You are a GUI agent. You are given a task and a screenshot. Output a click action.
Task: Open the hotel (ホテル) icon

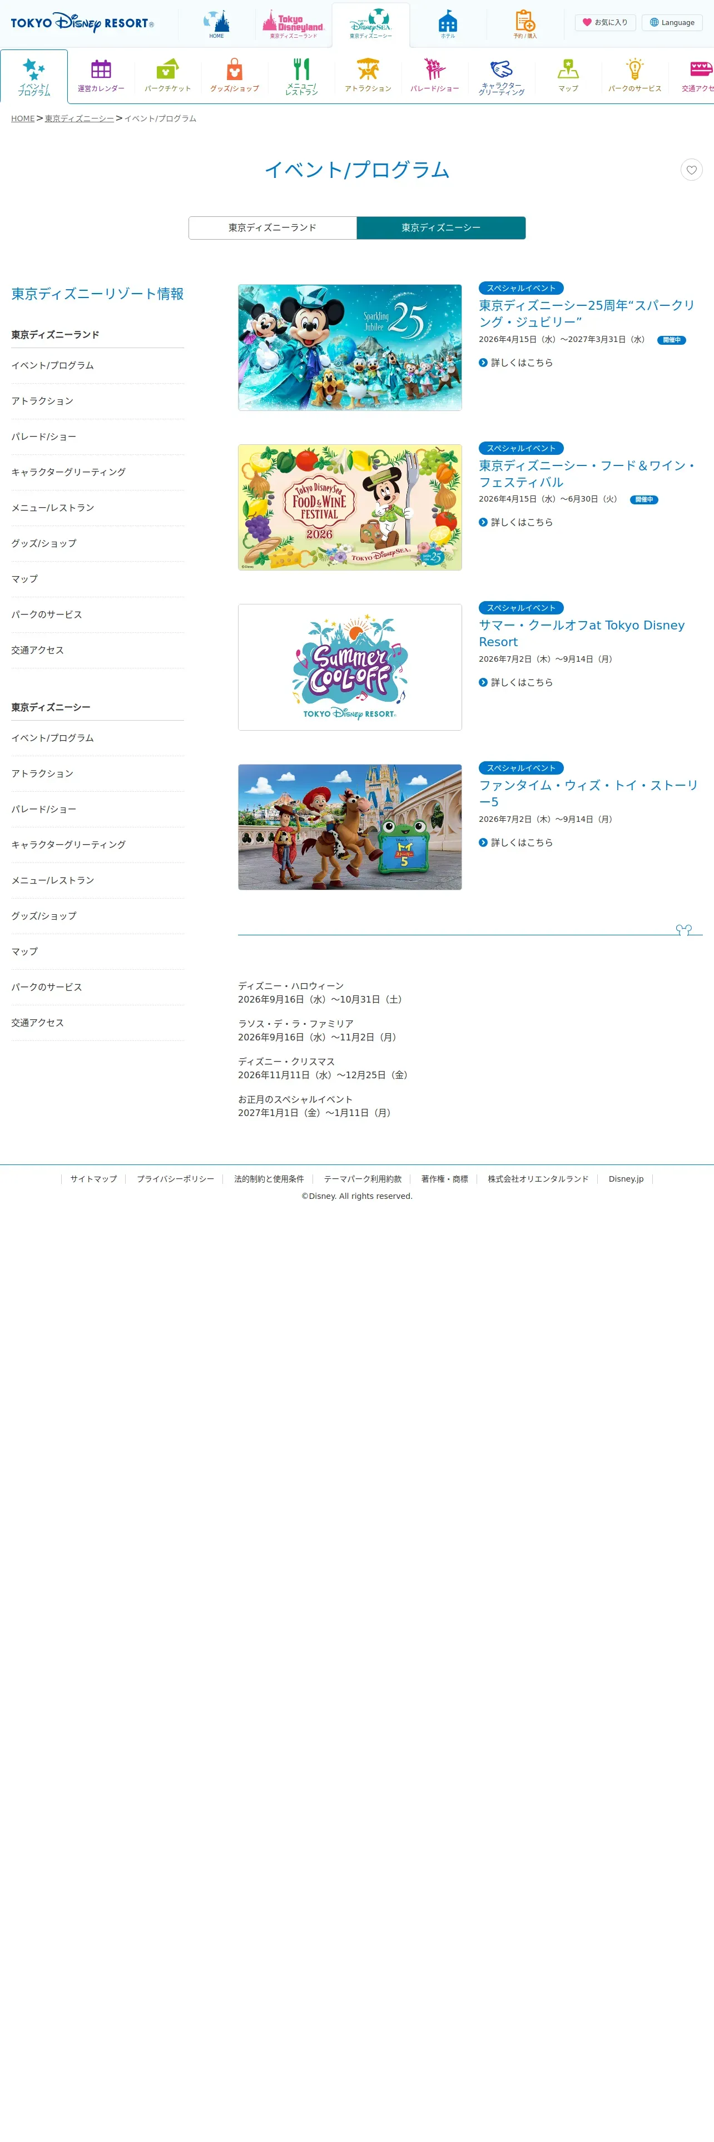click(448, 25)
